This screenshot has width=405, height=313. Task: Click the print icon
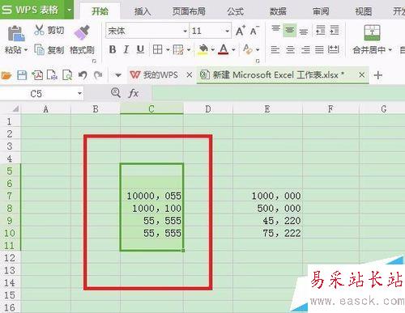tap(52, 75)
